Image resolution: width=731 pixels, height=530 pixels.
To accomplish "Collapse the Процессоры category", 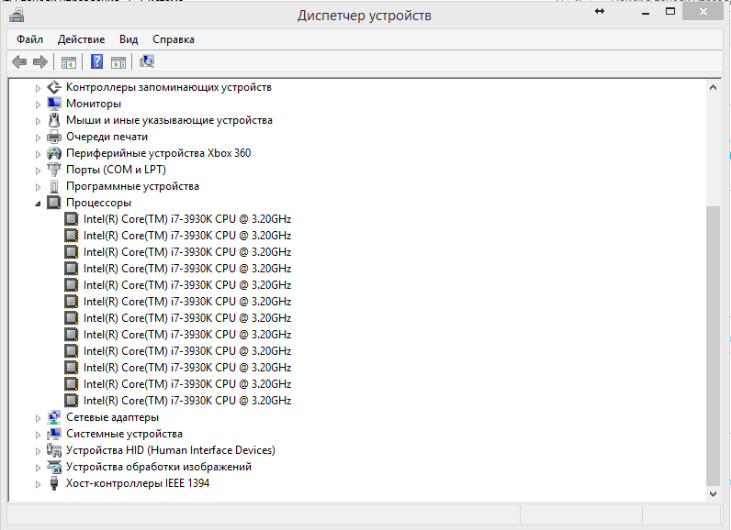I will coord(39,204).
